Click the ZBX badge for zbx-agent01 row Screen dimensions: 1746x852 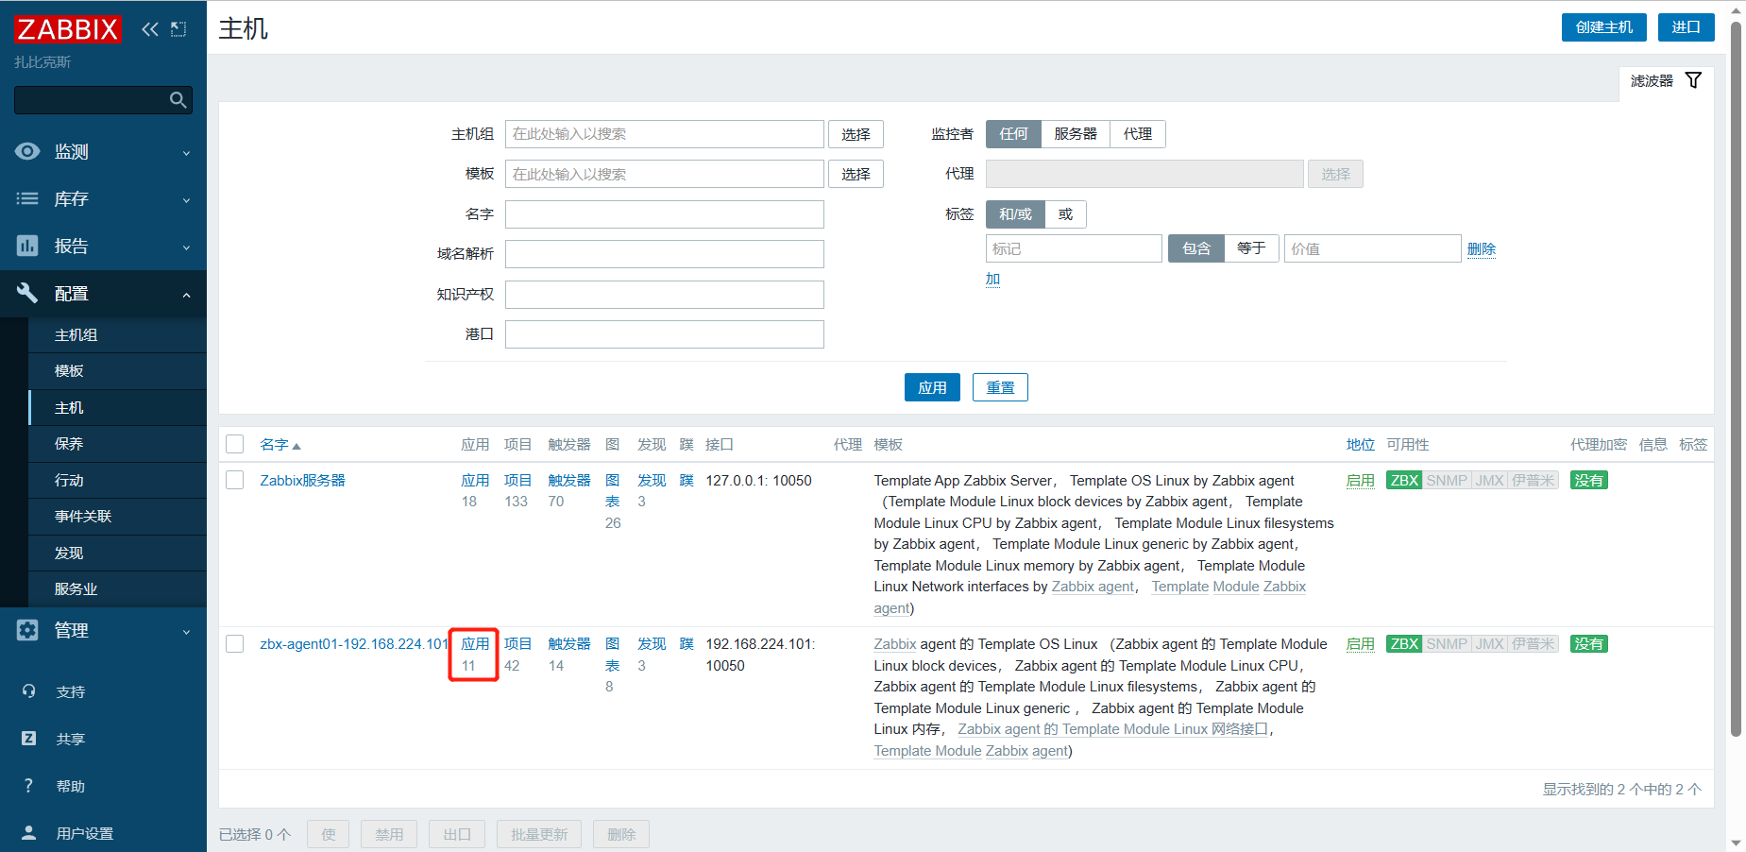1404,643
